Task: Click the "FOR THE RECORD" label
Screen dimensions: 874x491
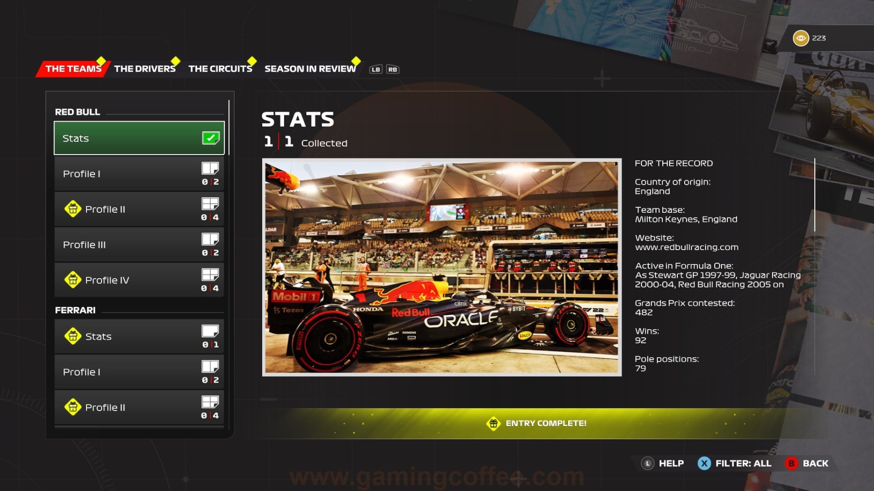Action: [673, 163]
